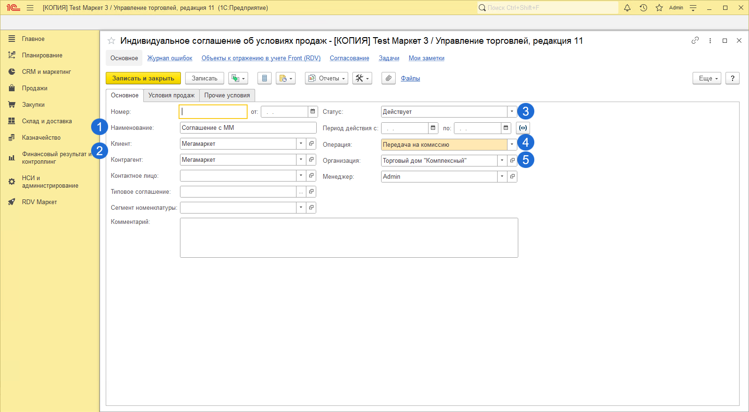Expand the Организация dropdown arrow
The height and width of the screenshot is (412, 749).
pos(502,160)
